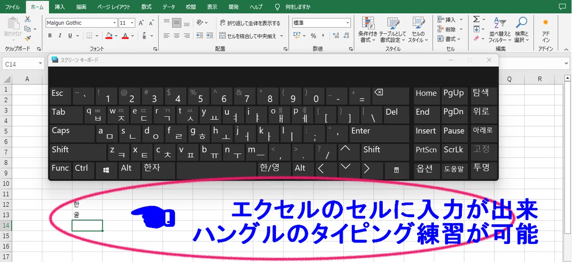The image size is (572, 272).
Task: Click the Fill down-arrow icon in editing group
Action: click(476, 29)
